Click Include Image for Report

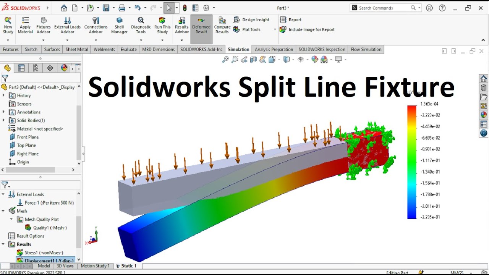(307, 29)
